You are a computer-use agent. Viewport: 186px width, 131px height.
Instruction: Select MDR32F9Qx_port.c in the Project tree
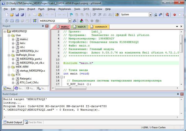pos(31,59)
